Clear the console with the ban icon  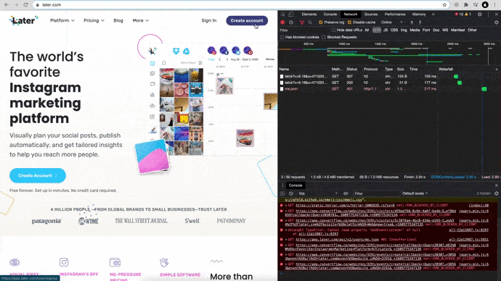[x=291, y=193]
